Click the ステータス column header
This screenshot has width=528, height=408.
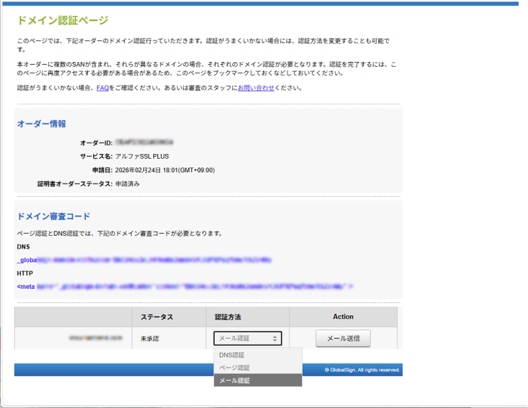tap(157, 317)
